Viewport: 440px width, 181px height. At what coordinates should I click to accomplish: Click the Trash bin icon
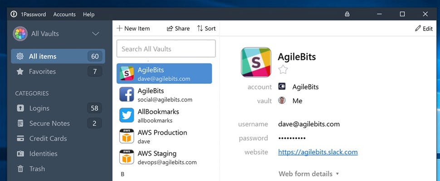[x=20, y=169]
